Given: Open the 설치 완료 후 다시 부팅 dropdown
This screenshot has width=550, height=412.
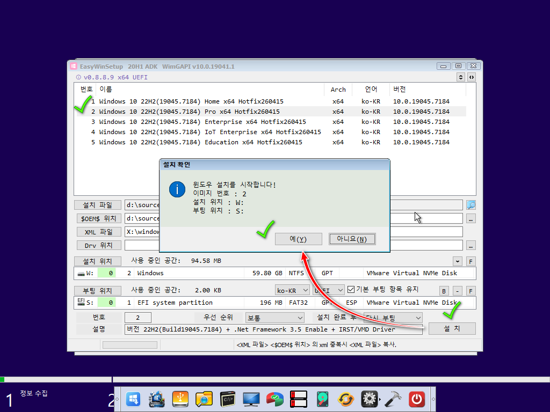Looking at the screenshot, I should click(x=393, y=318).
